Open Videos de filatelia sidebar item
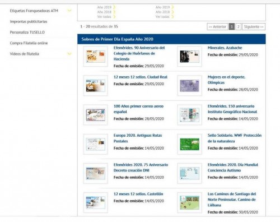280x222 pixels. (25, 54)
